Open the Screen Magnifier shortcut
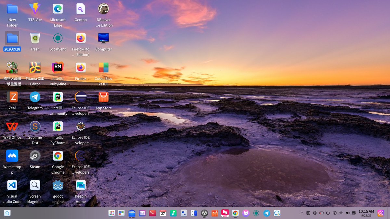Image resolution: width=390 pixels, height=219 pixels. [x=35, y=185]
